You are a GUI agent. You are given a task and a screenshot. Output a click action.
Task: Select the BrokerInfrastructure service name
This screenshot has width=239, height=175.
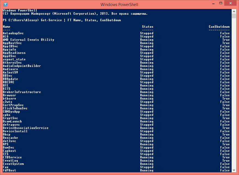[22, 92]
